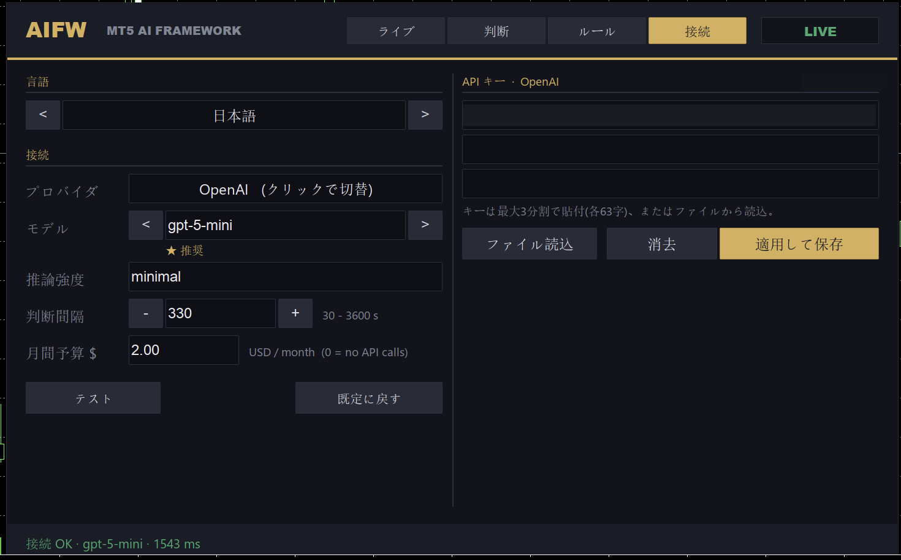Screen dimensions: 901x560
Task: Decrease decision interval with minus button
Action: point(146,313)
